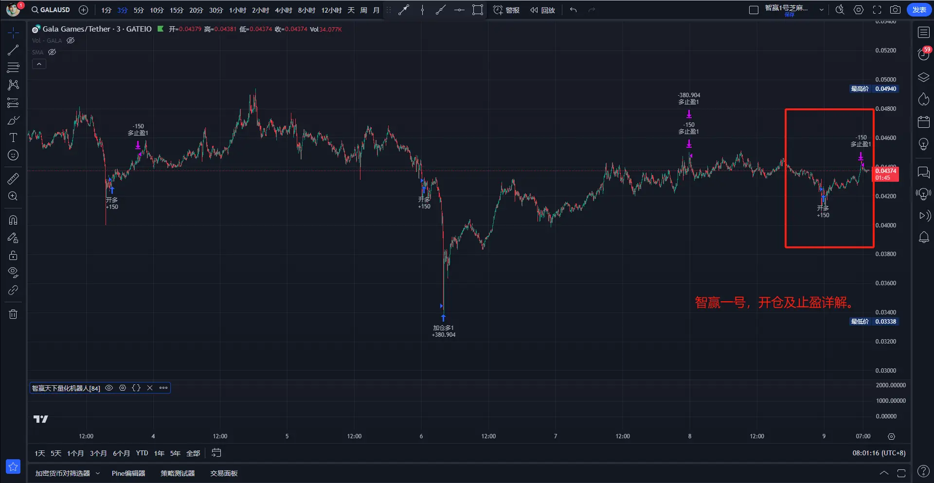Open the hotlists flame panel

point(923,100)
